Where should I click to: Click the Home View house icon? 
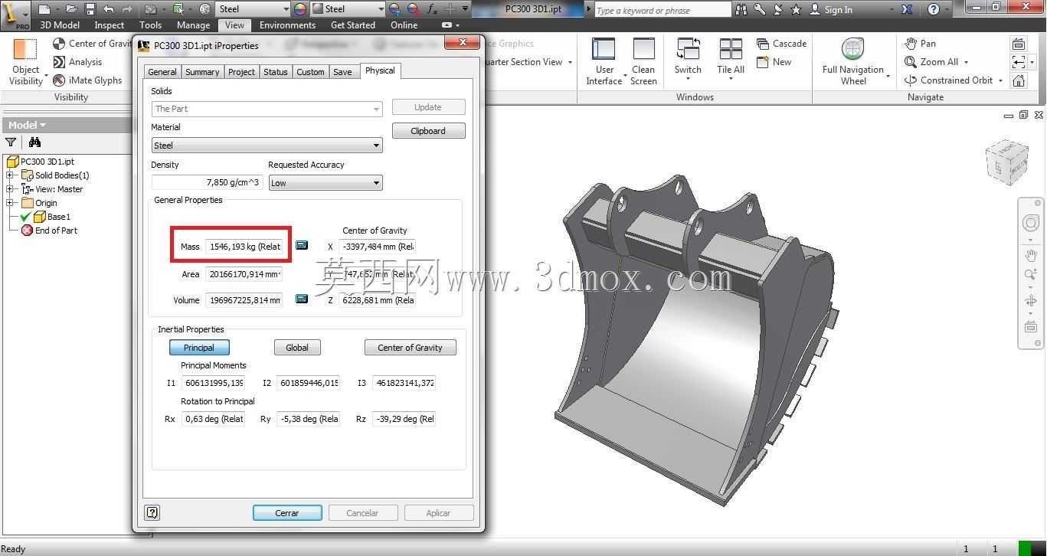(x=1019, y=80)
